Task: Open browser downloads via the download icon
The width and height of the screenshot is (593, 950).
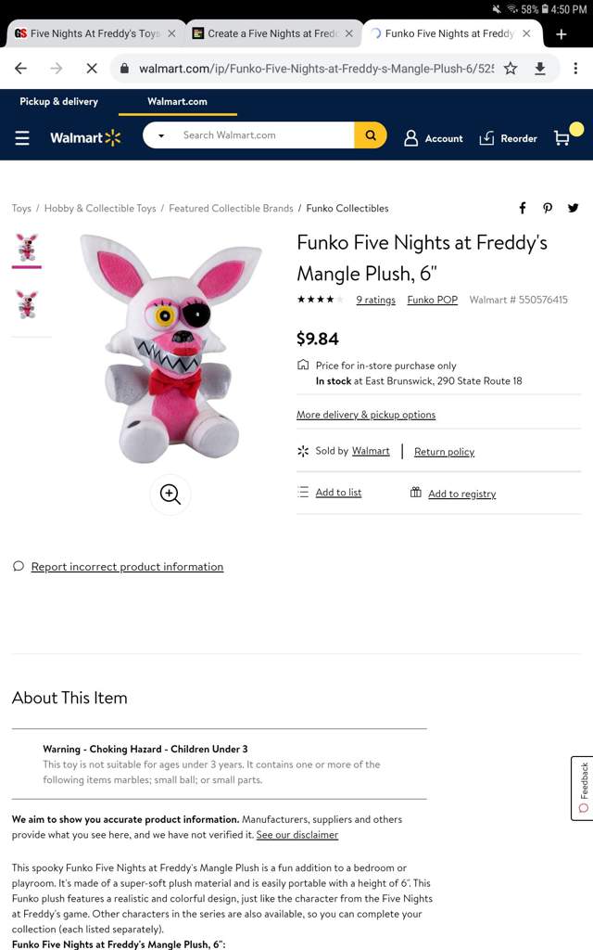Action: [540, 68]
